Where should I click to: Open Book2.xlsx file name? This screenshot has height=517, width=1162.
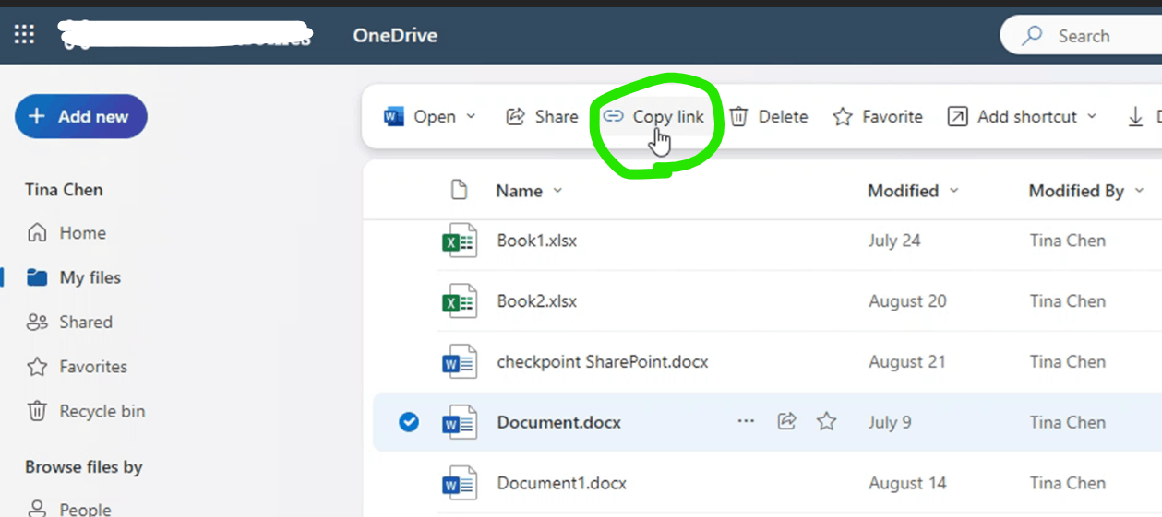(x=537, y=301)
